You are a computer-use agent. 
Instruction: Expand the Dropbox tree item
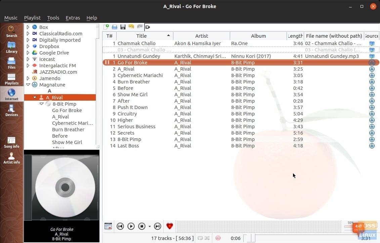tap(28, 46)
